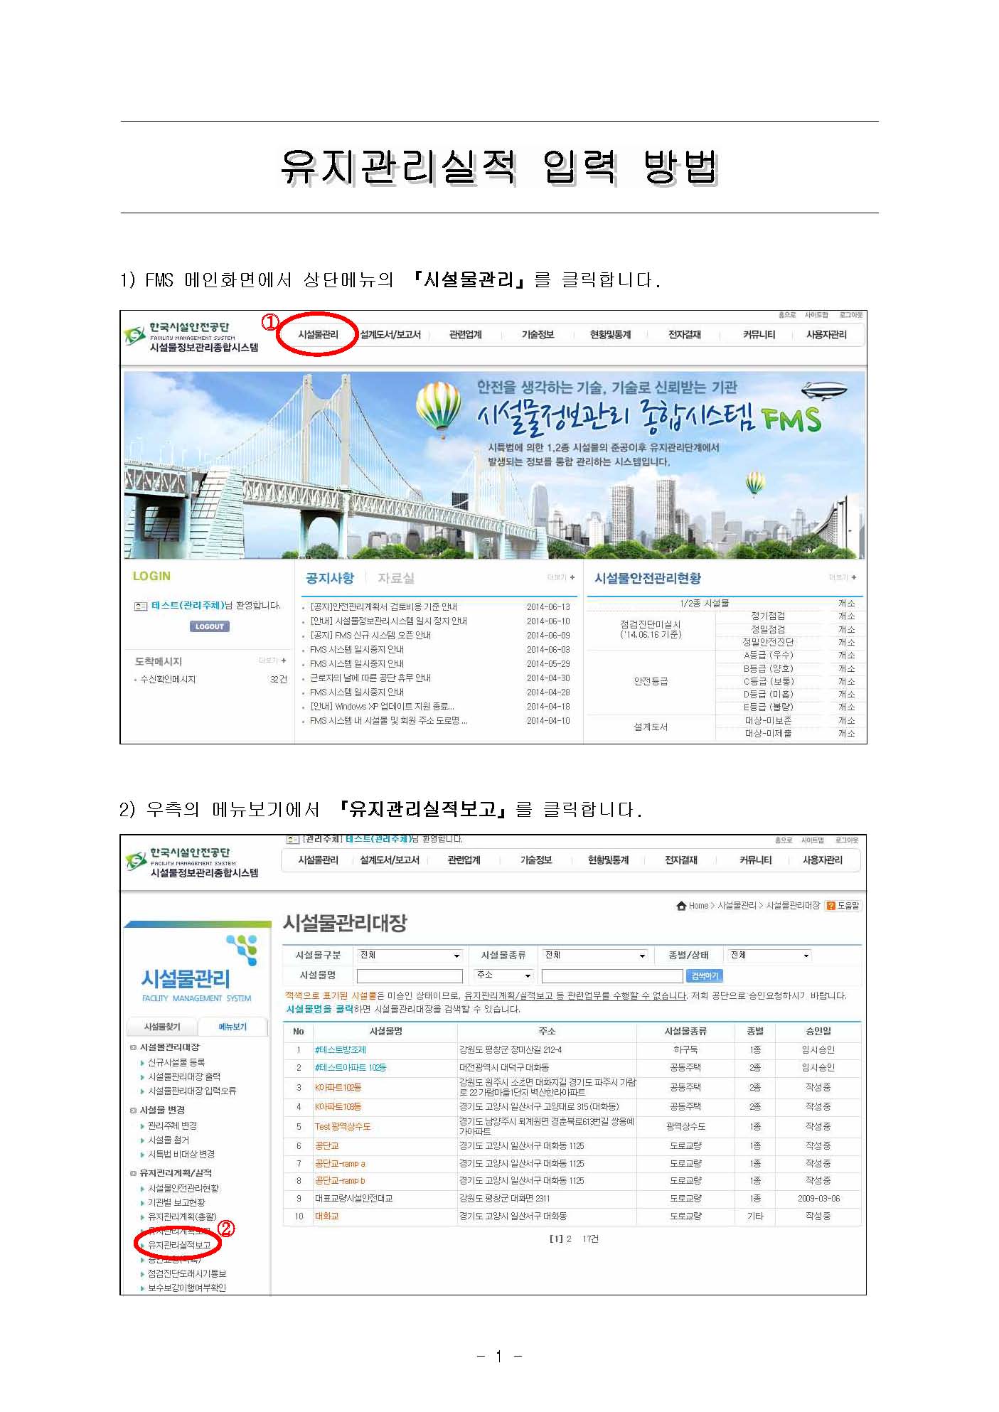The image size is (999, 1412).
Task: Click the 도움말 help icon near breadcrumb
Action: pos(830,905)
